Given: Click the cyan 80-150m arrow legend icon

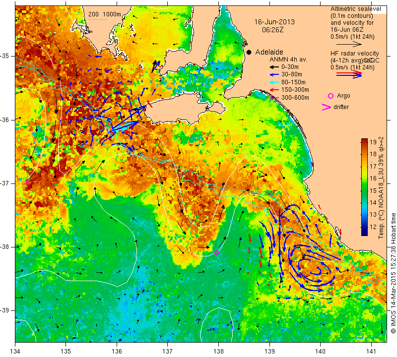Looking at the screenshot, I should click(x=274, y=82).
